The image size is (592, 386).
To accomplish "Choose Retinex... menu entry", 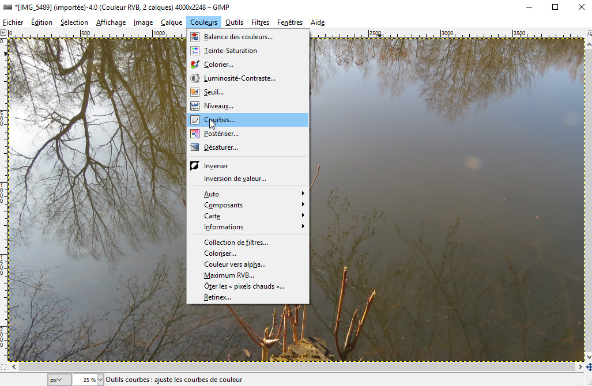I will point(248,297).
